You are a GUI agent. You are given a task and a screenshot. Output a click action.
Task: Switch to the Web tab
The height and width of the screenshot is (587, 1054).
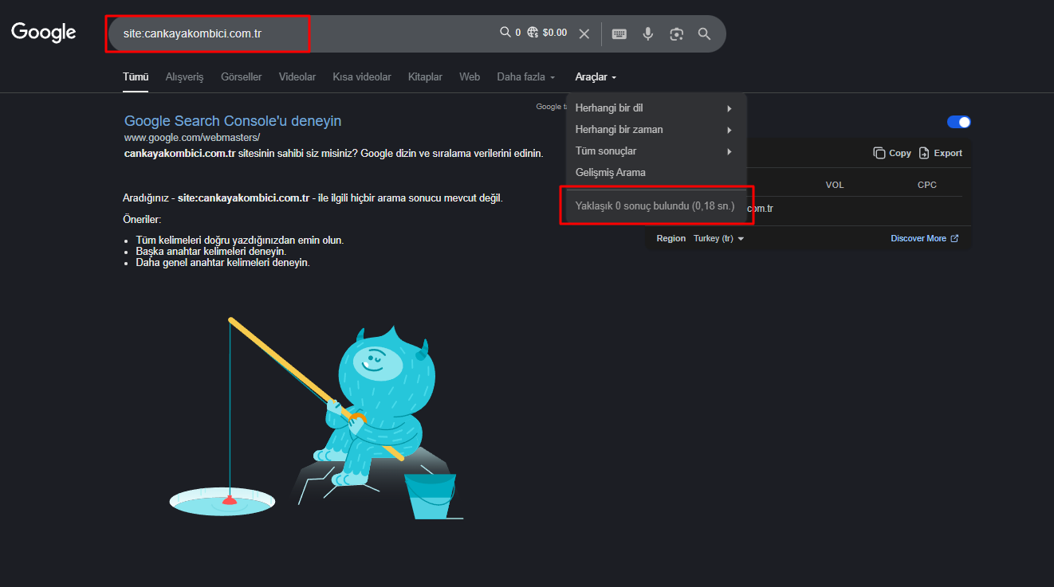470,77
